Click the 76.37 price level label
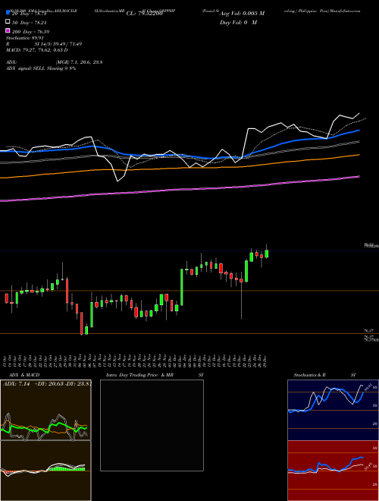 (x=369, y=331)
